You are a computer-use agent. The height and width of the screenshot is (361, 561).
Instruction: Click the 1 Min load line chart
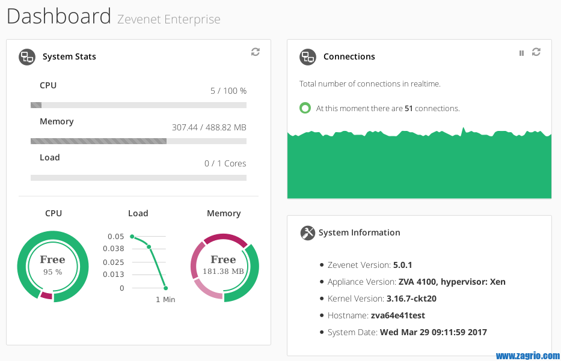click(x=150, y=264)
